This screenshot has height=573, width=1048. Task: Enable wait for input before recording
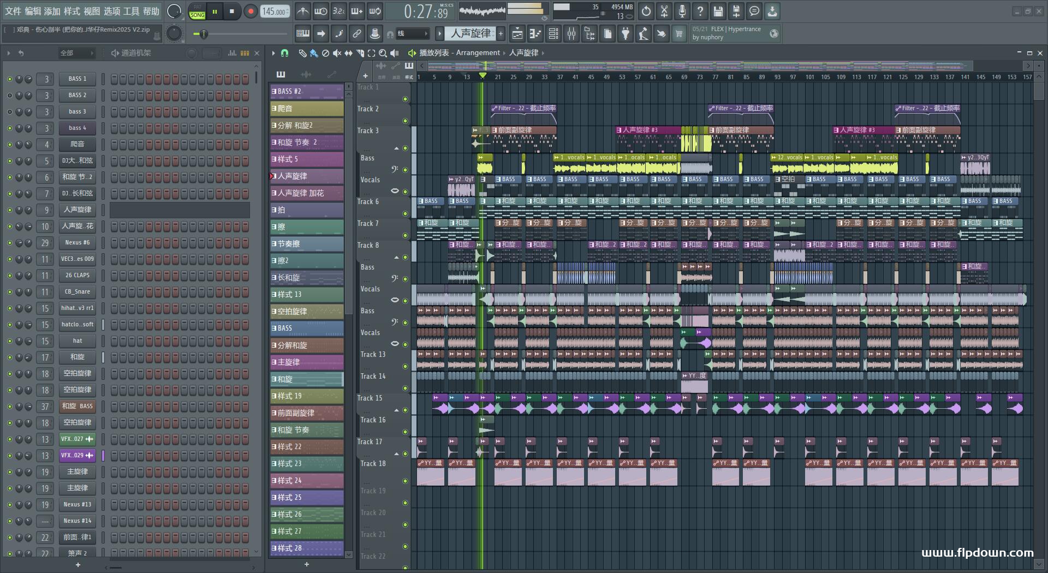tap(321, 11)
